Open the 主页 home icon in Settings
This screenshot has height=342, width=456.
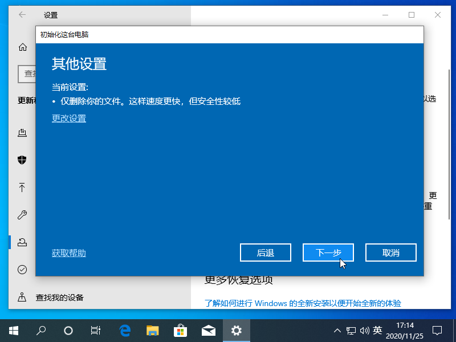coord(22,47)
